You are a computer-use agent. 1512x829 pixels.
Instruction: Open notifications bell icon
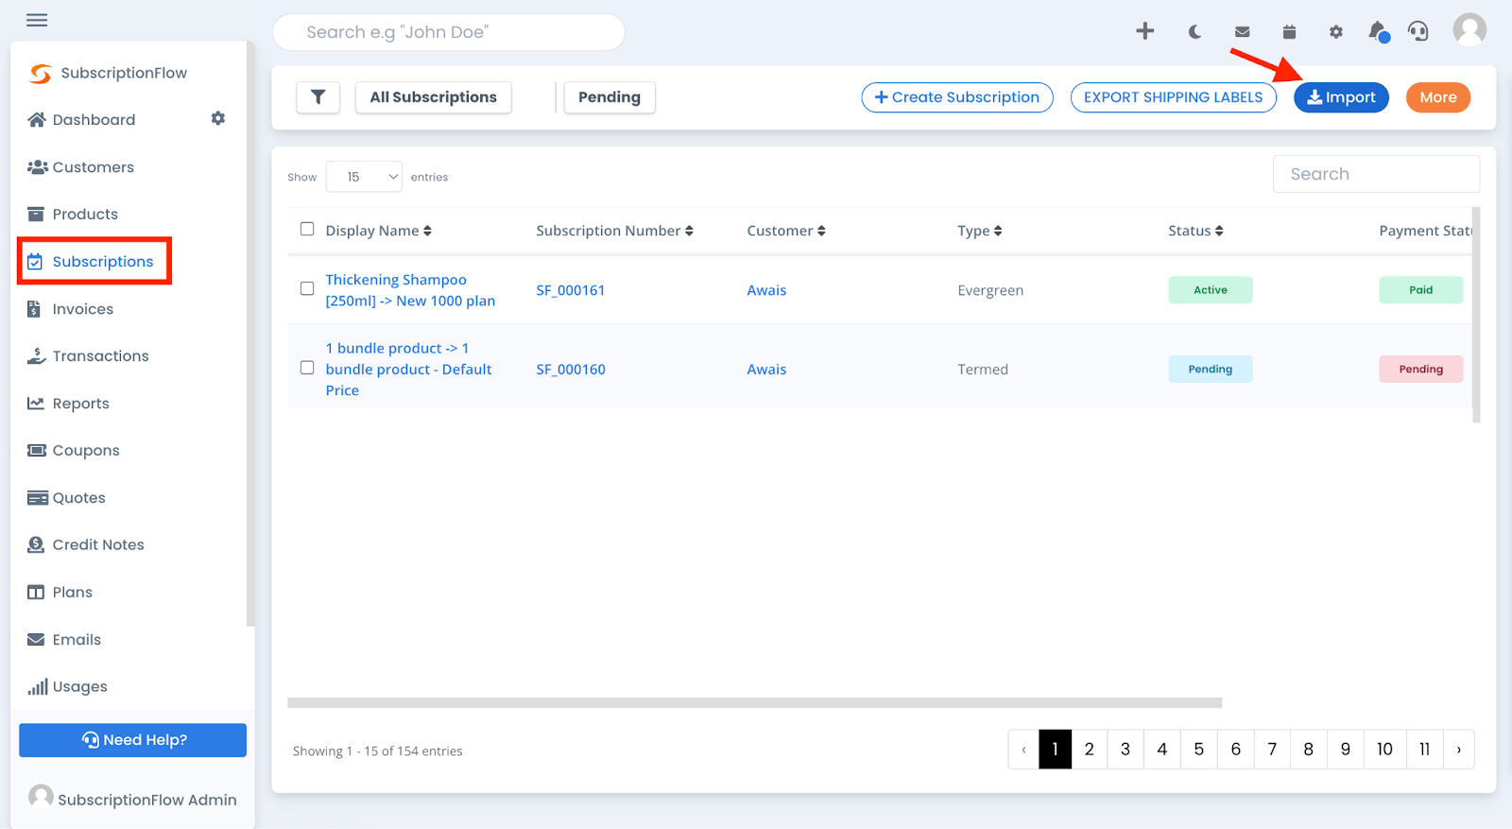1379,31
